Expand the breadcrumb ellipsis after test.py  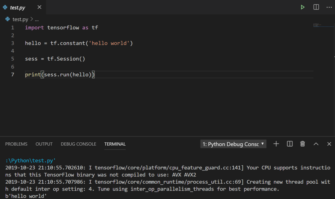tap(37, 19)
